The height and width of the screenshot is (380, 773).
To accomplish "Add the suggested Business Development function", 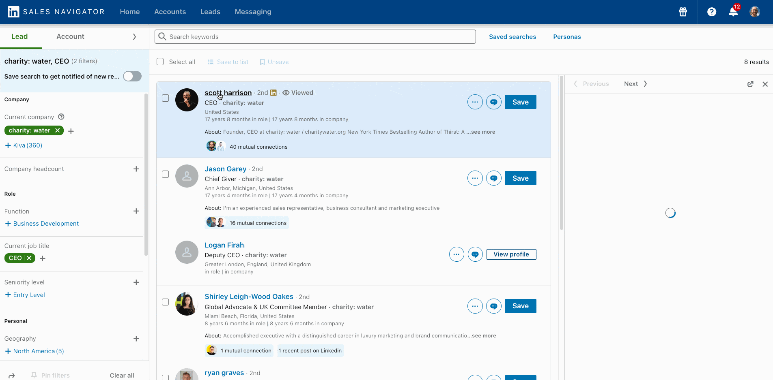I will click(42, 224).
